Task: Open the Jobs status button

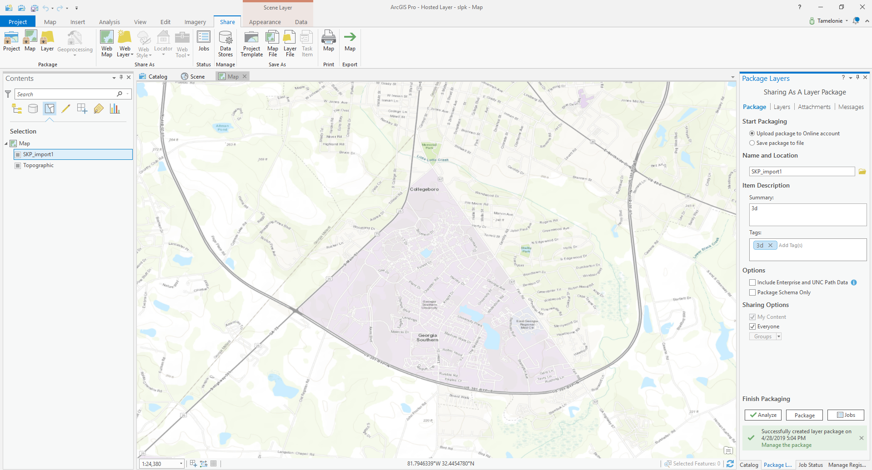Action: [x=204, y=41]
